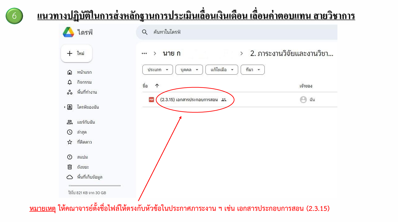Click the star icon beside ที่ติดดาว
The height and width of the screenshot is (222, 398).
pyautogui.click(x=70, y=142)
